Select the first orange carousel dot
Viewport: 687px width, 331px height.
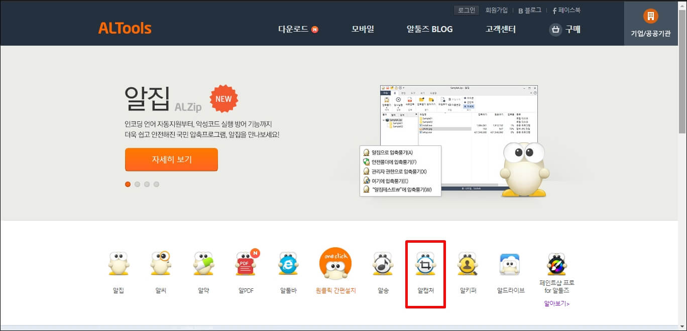pyautogui.click(x=128, y=184)
